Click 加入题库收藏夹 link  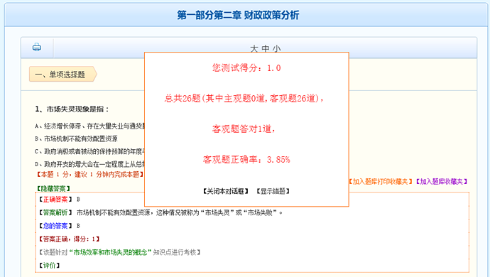[x=442, y=182]
